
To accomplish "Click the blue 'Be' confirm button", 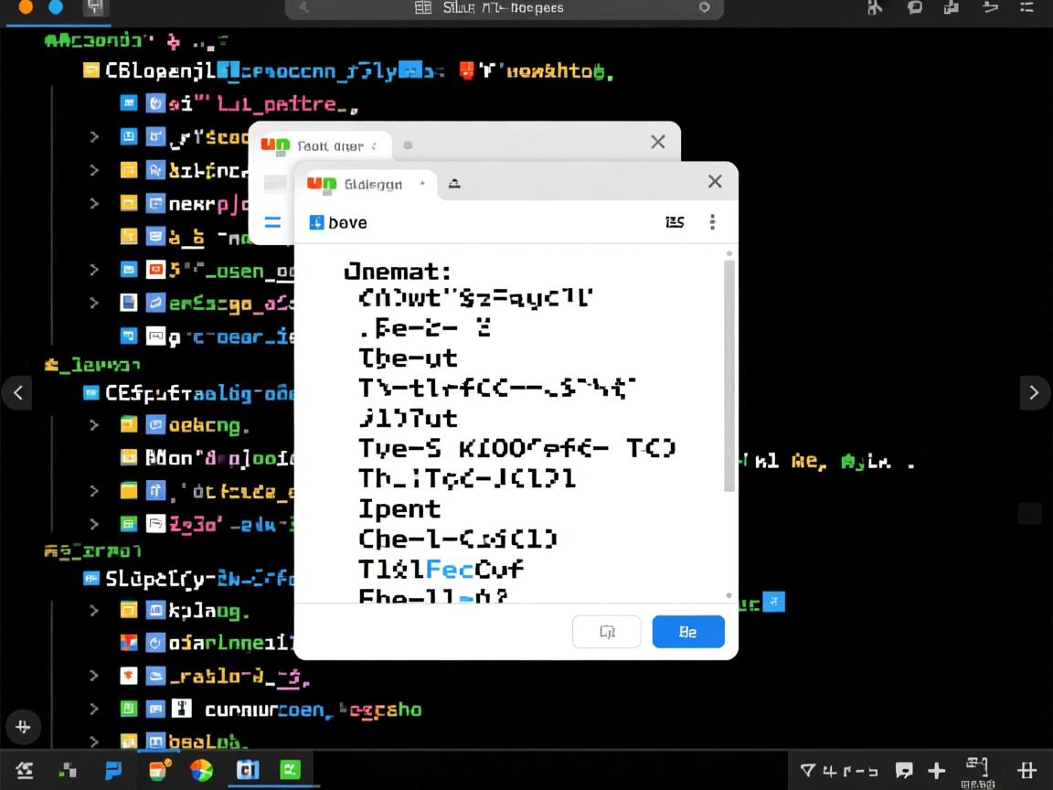I will 687,632.
